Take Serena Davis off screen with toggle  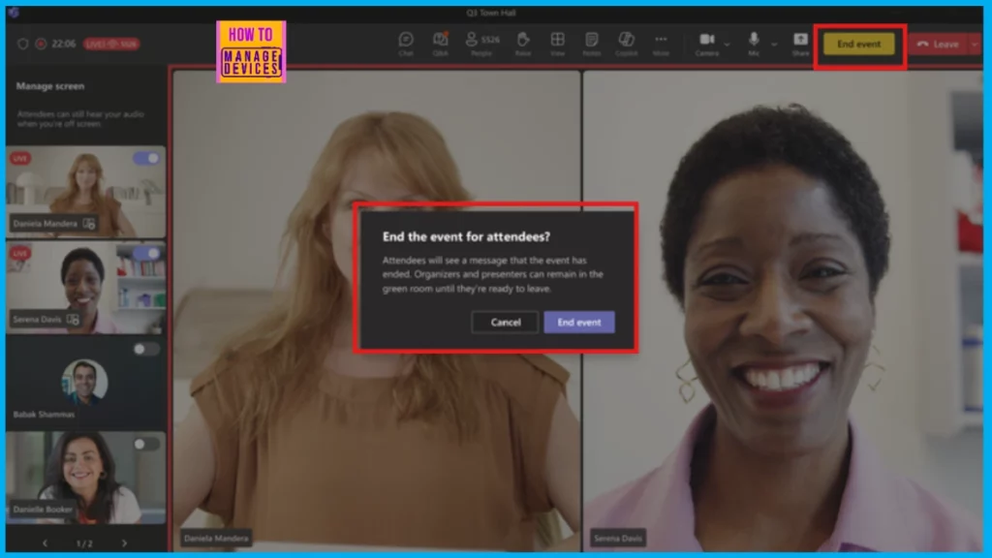click(146, 253)
